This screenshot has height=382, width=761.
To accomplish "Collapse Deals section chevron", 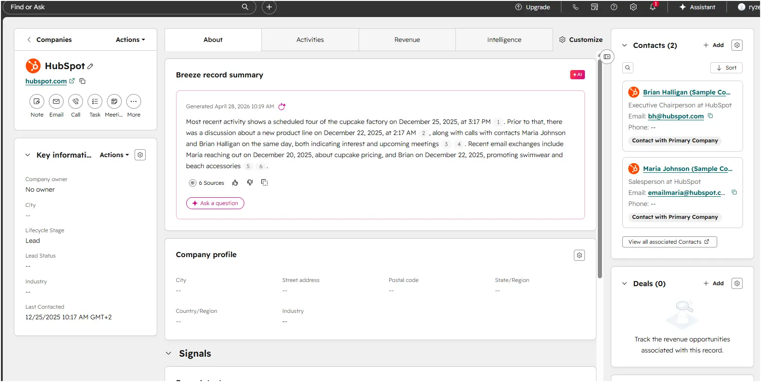I will pyautogui.click(x=625, y=283).
